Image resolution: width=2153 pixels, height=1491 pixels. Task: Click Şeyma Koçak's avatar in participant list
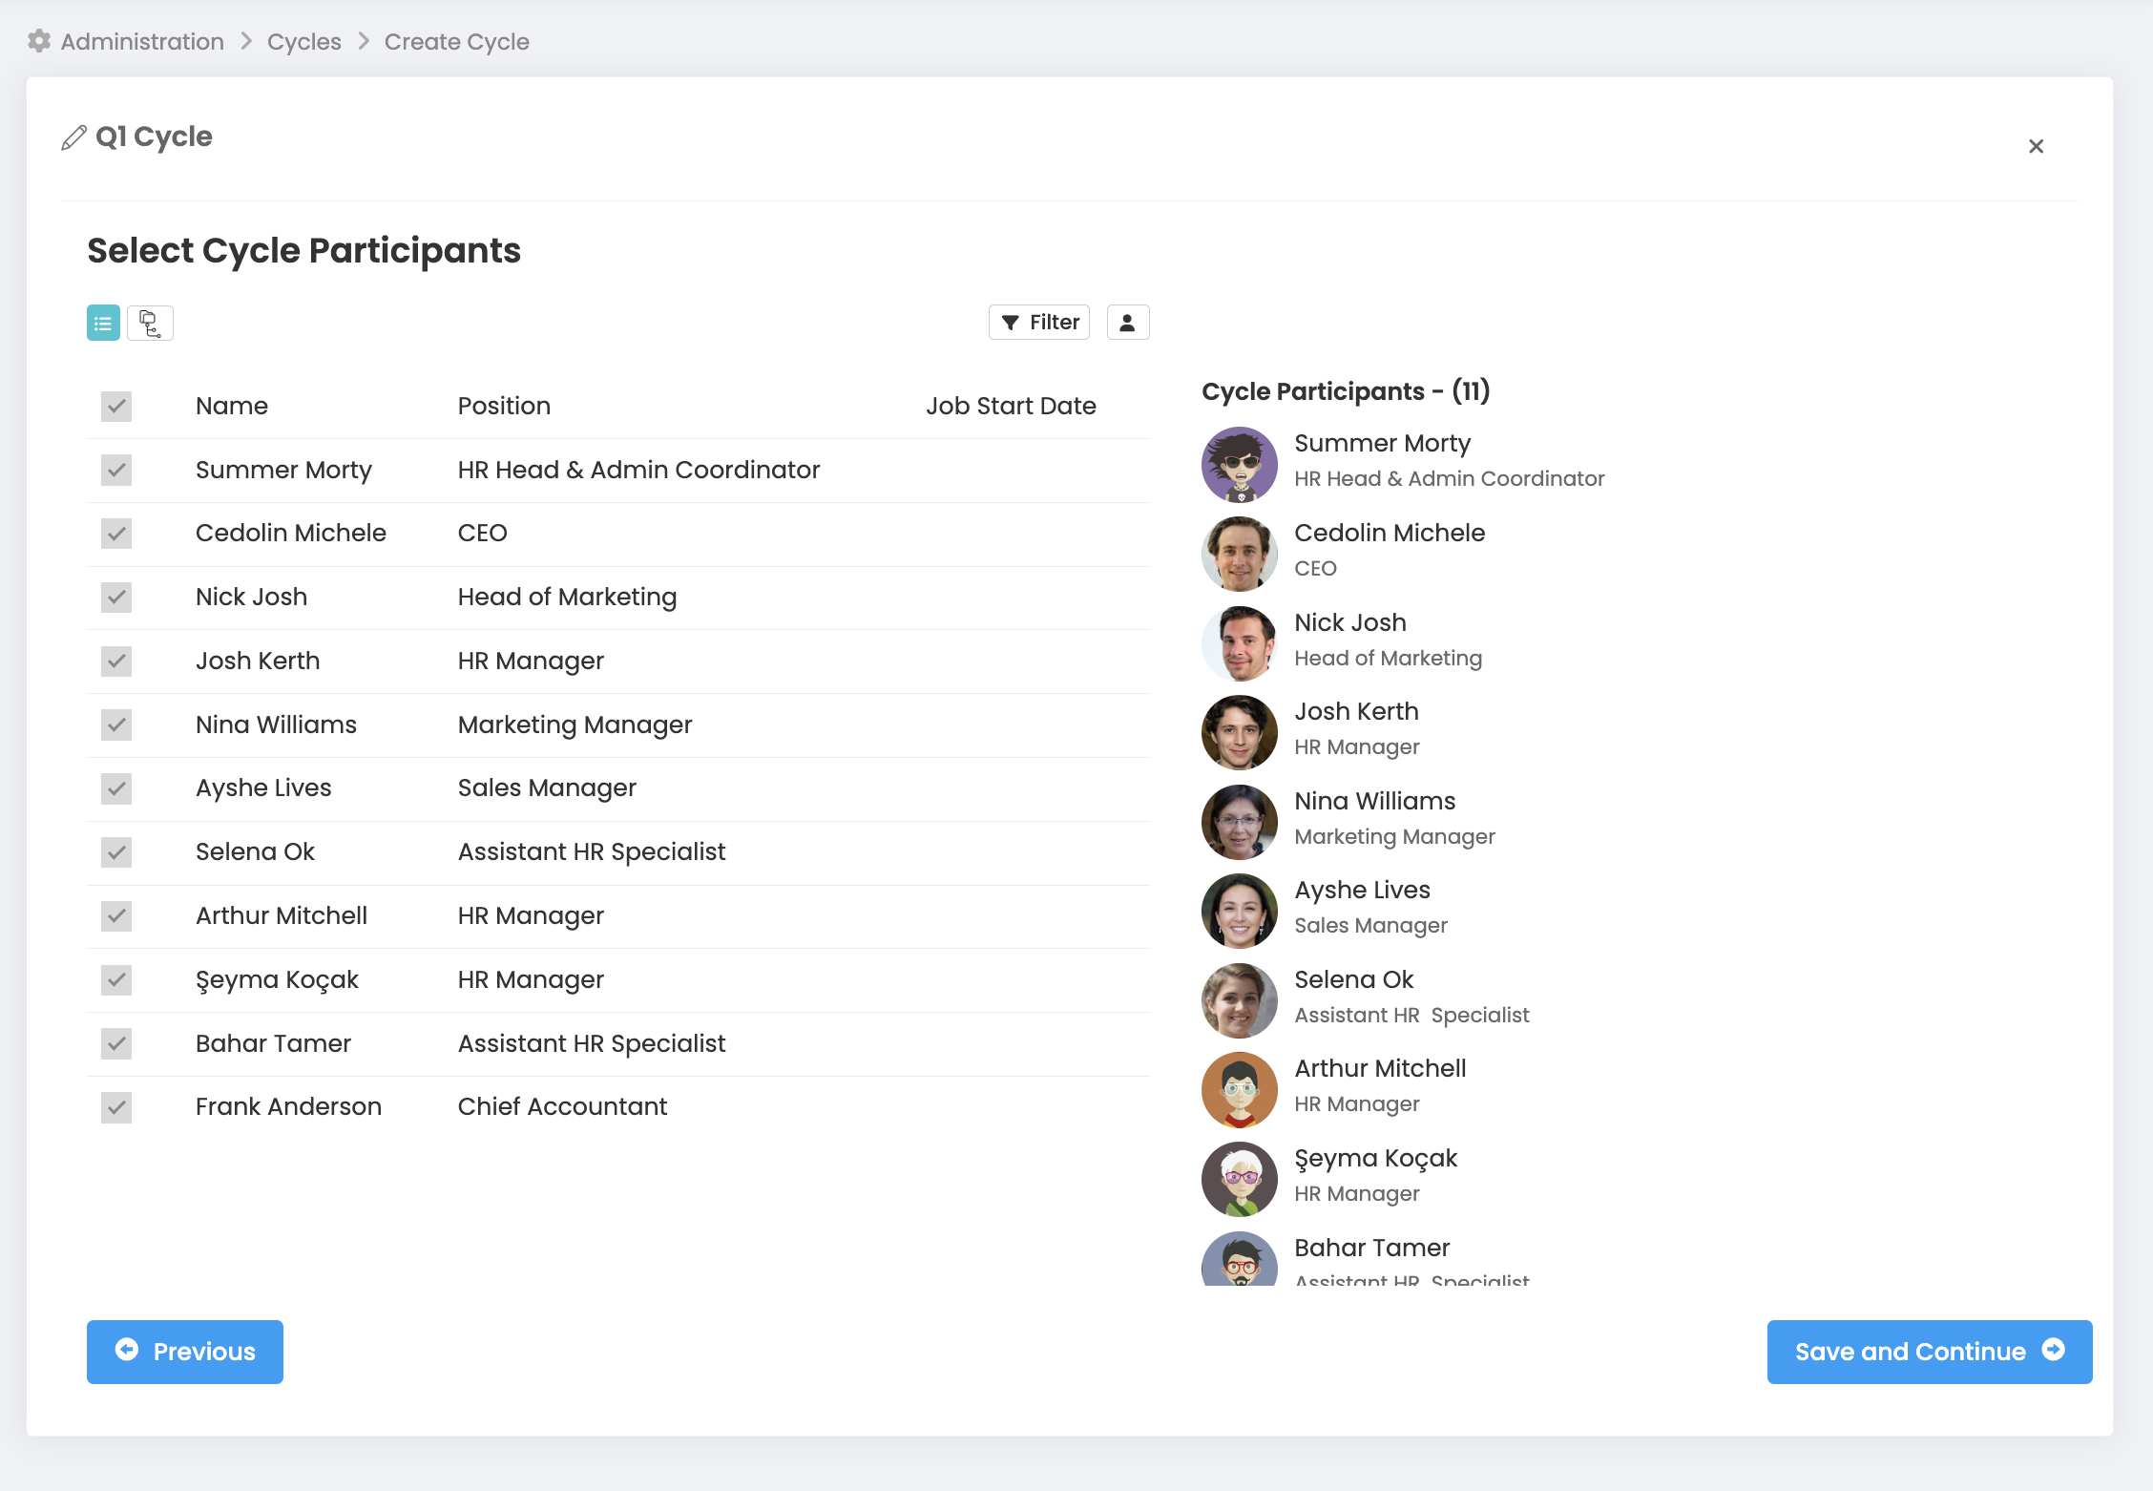pyautogui.click(x=1239, y=1179)
